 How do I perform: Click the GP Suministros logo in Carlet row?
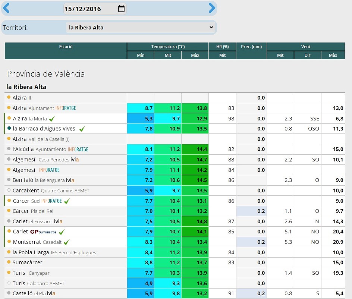point(43,232)
